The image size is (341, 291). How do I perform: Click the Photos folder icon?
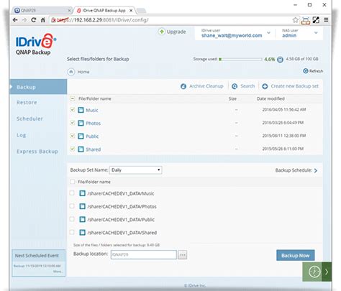pos(81,123)
